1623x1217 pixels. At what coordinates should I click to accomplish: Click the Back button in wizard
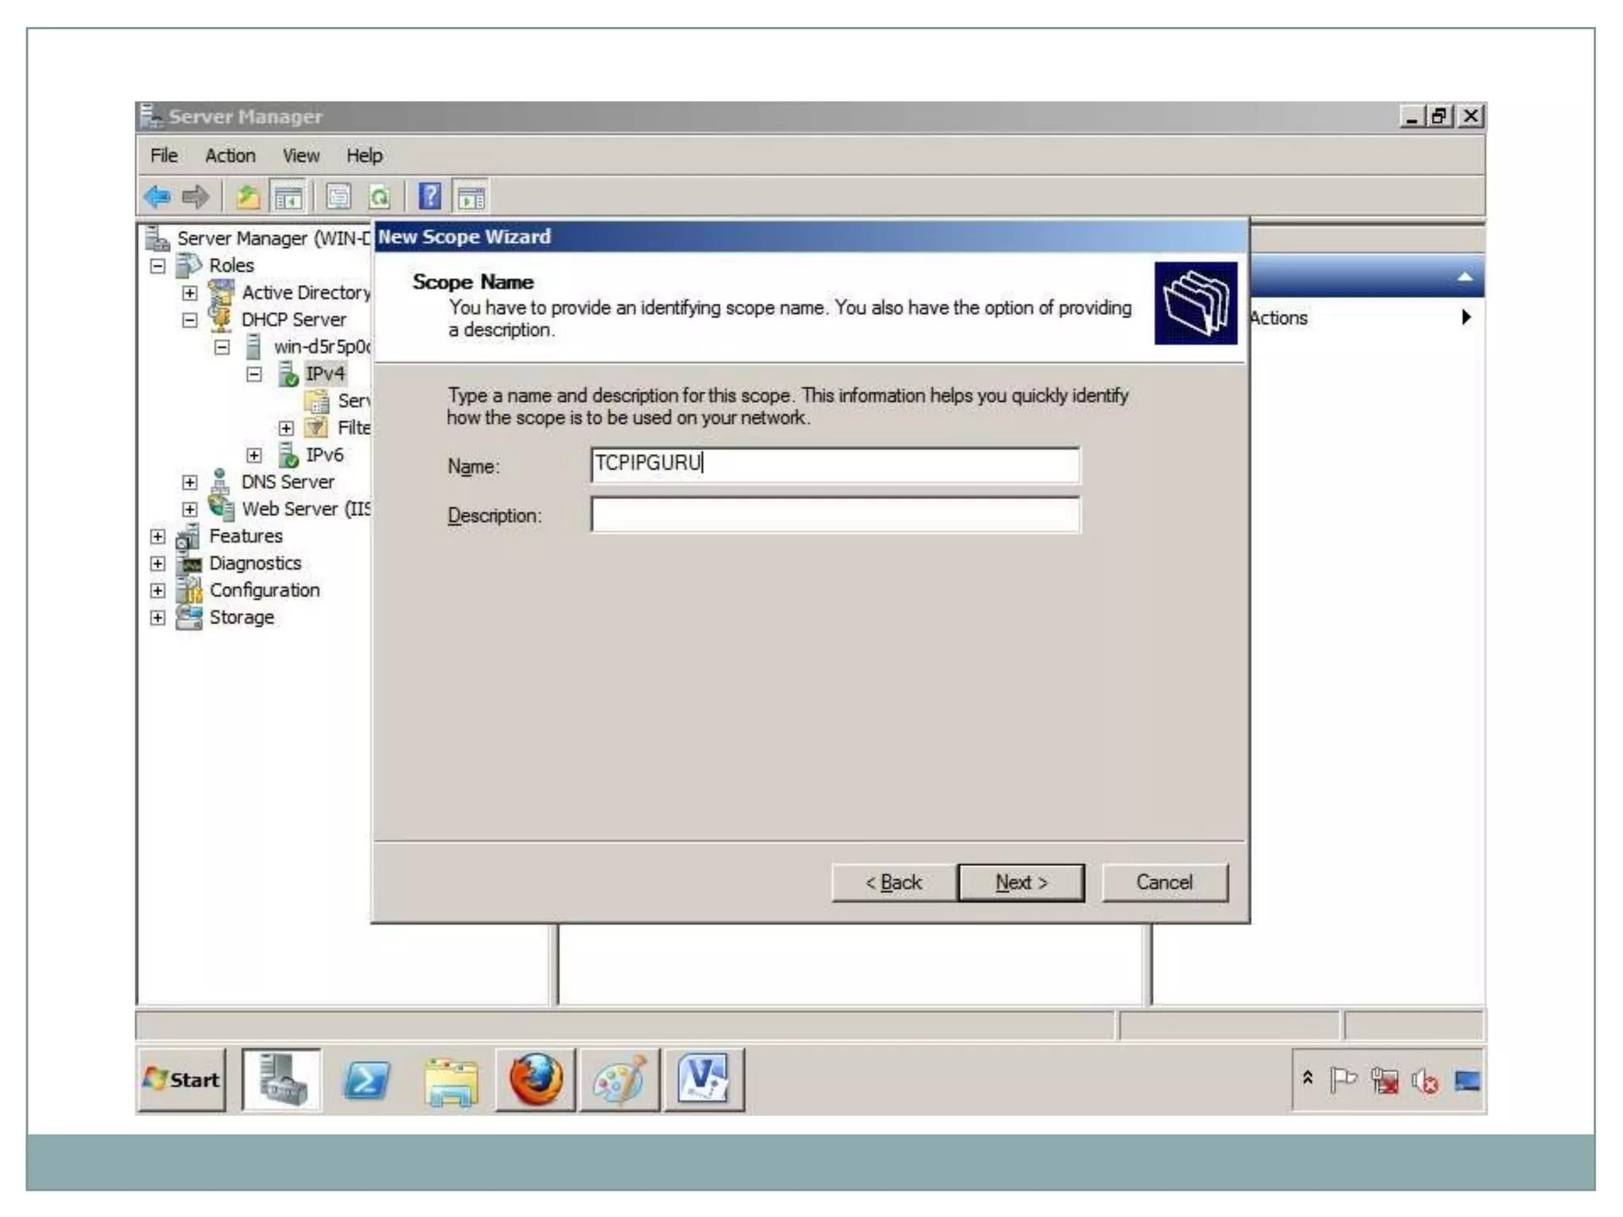894,882
